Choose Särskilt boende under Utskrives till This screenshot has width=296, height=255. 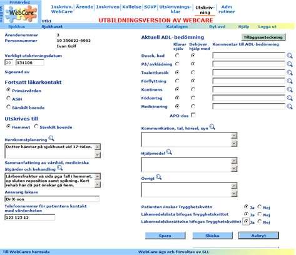(x=36, y=126)
